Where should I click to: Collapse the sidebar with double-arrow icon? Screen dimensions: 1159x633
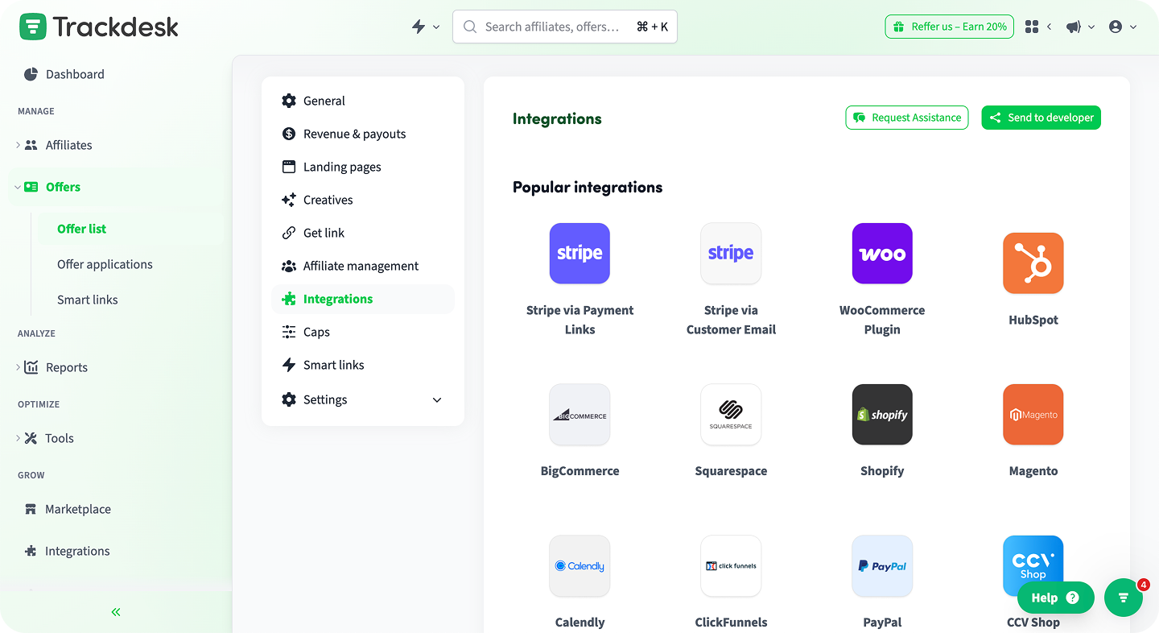(116, 612)
